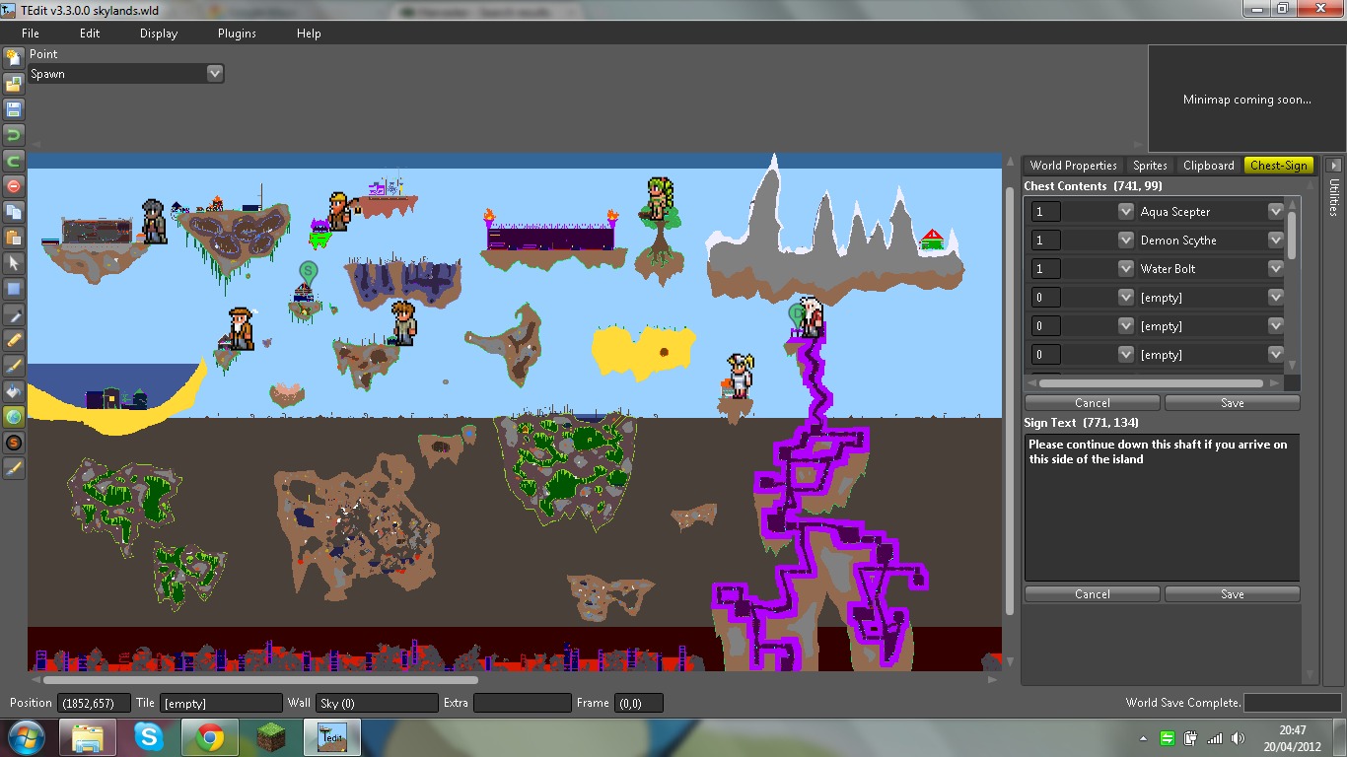Viewport: 1347px width, 757px height.
Task: Open item dropdown for Demon Scythe
Action: [1275, 240]
